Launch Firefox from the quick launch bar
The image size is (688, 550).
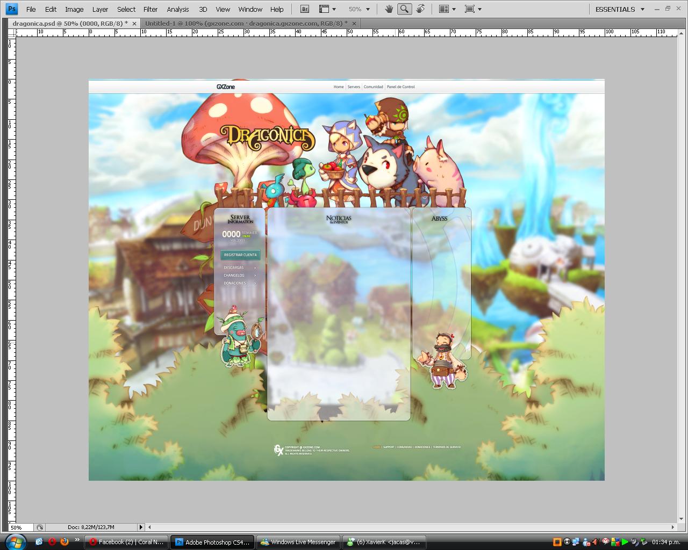pos(64,541)
